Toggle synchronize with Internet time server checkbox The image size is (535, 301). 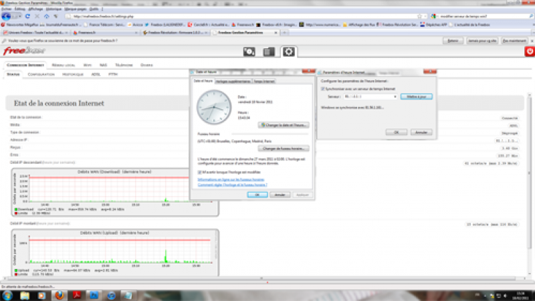pos(323,88)
